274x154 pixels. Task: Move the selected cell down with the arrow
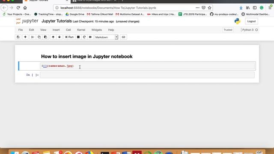click(60, 37)
